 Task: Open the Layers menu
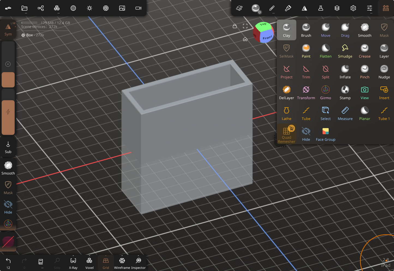pyautogui.click(x=337, y=8)
